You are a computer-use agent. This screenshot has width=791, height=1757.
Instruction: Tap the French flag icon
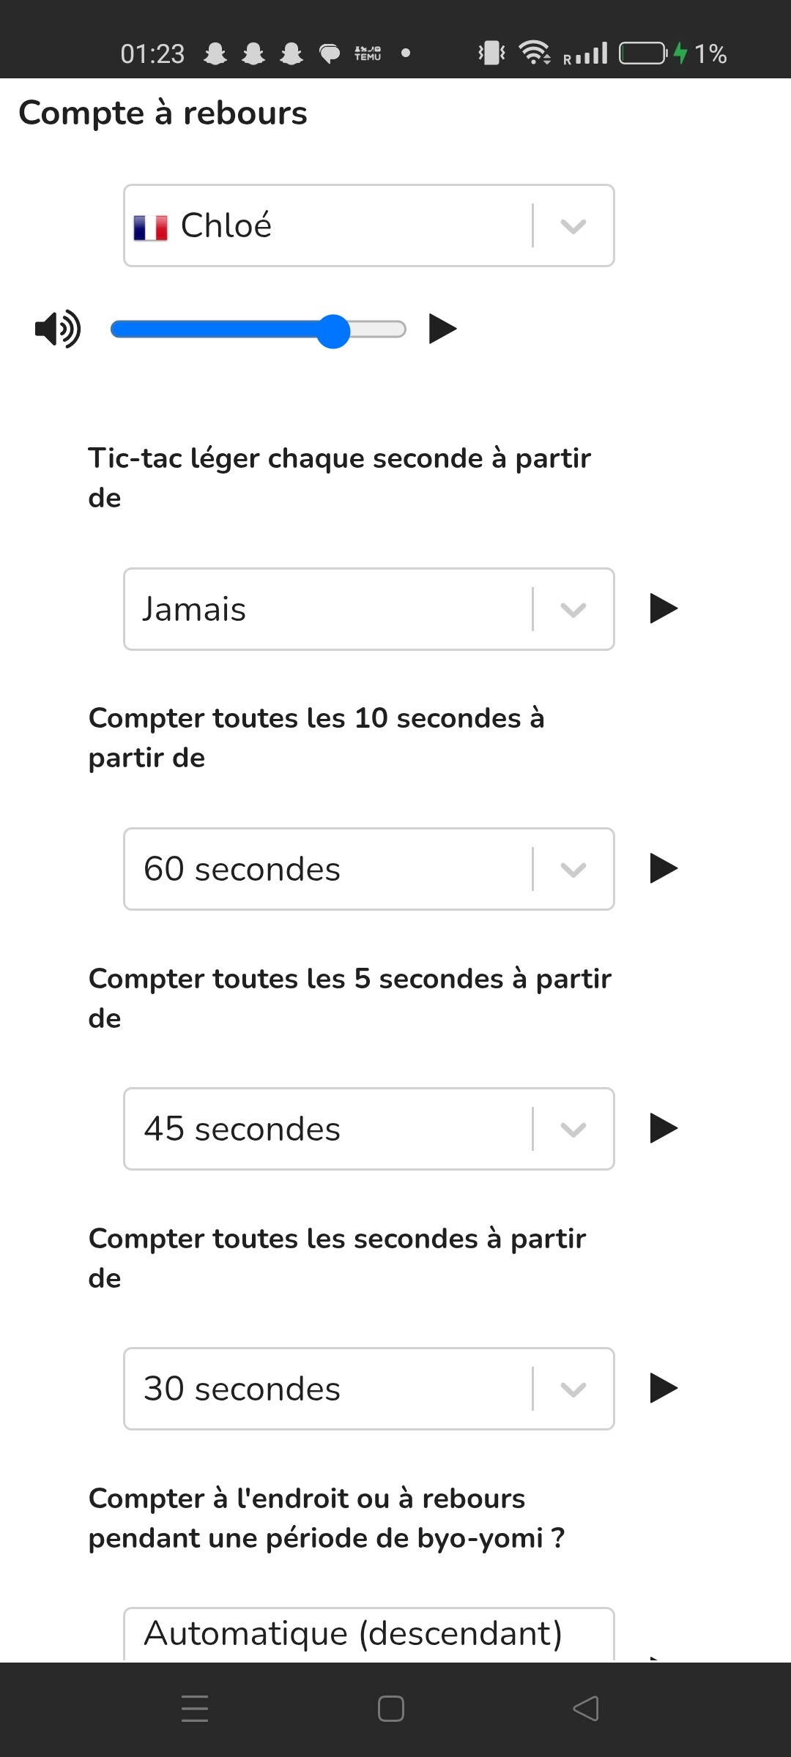(151, 227)
